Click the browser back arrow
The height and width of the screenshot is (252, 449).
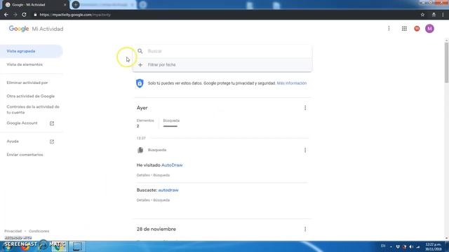[x=6, y=15]
